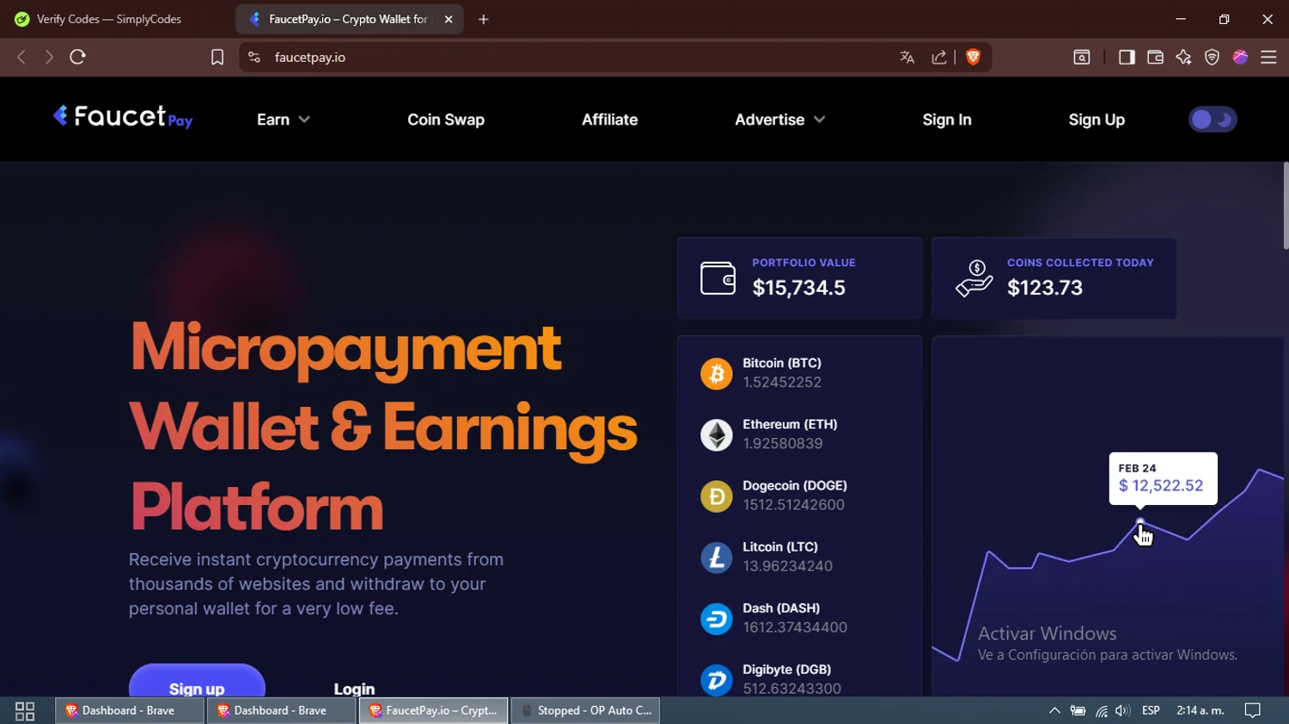Click the Dash (DASH) coin icon

tap(716, 618)
